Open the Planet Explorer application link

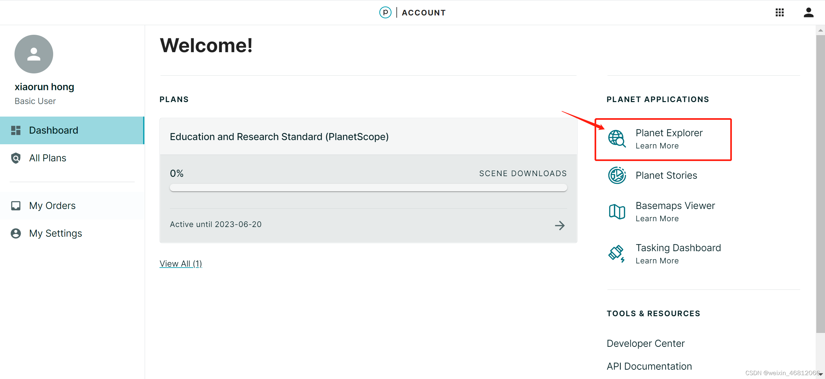coord(669,133)
